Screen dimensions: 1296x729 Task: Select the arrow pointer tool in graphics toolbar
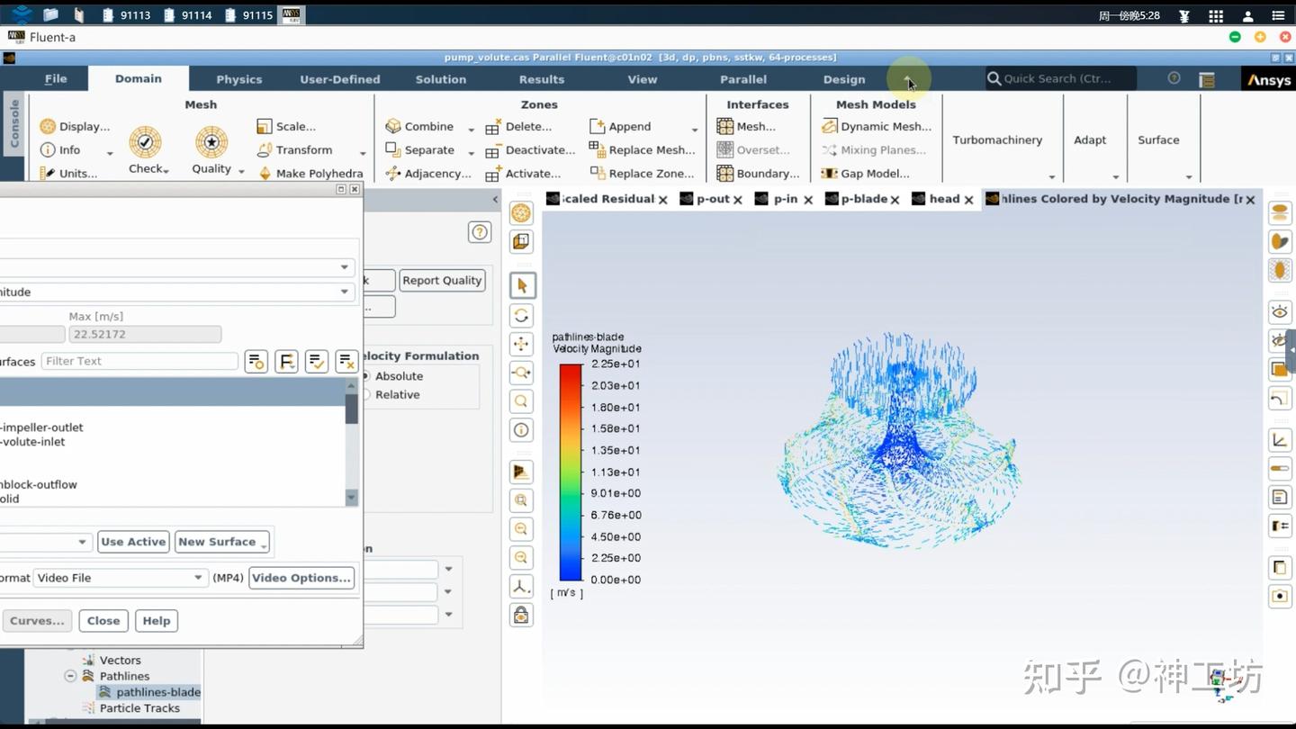(x=522, y=286)
